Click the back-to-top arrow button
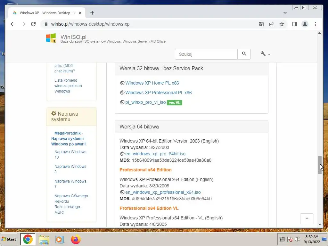 (307, 218)
